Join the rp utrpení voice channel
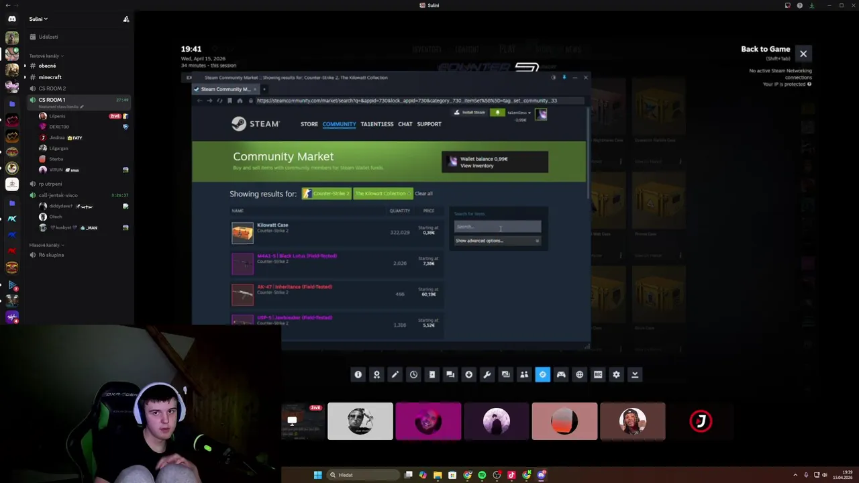Image resolution: width=859 pixels, height=483 pixels. 79,184
